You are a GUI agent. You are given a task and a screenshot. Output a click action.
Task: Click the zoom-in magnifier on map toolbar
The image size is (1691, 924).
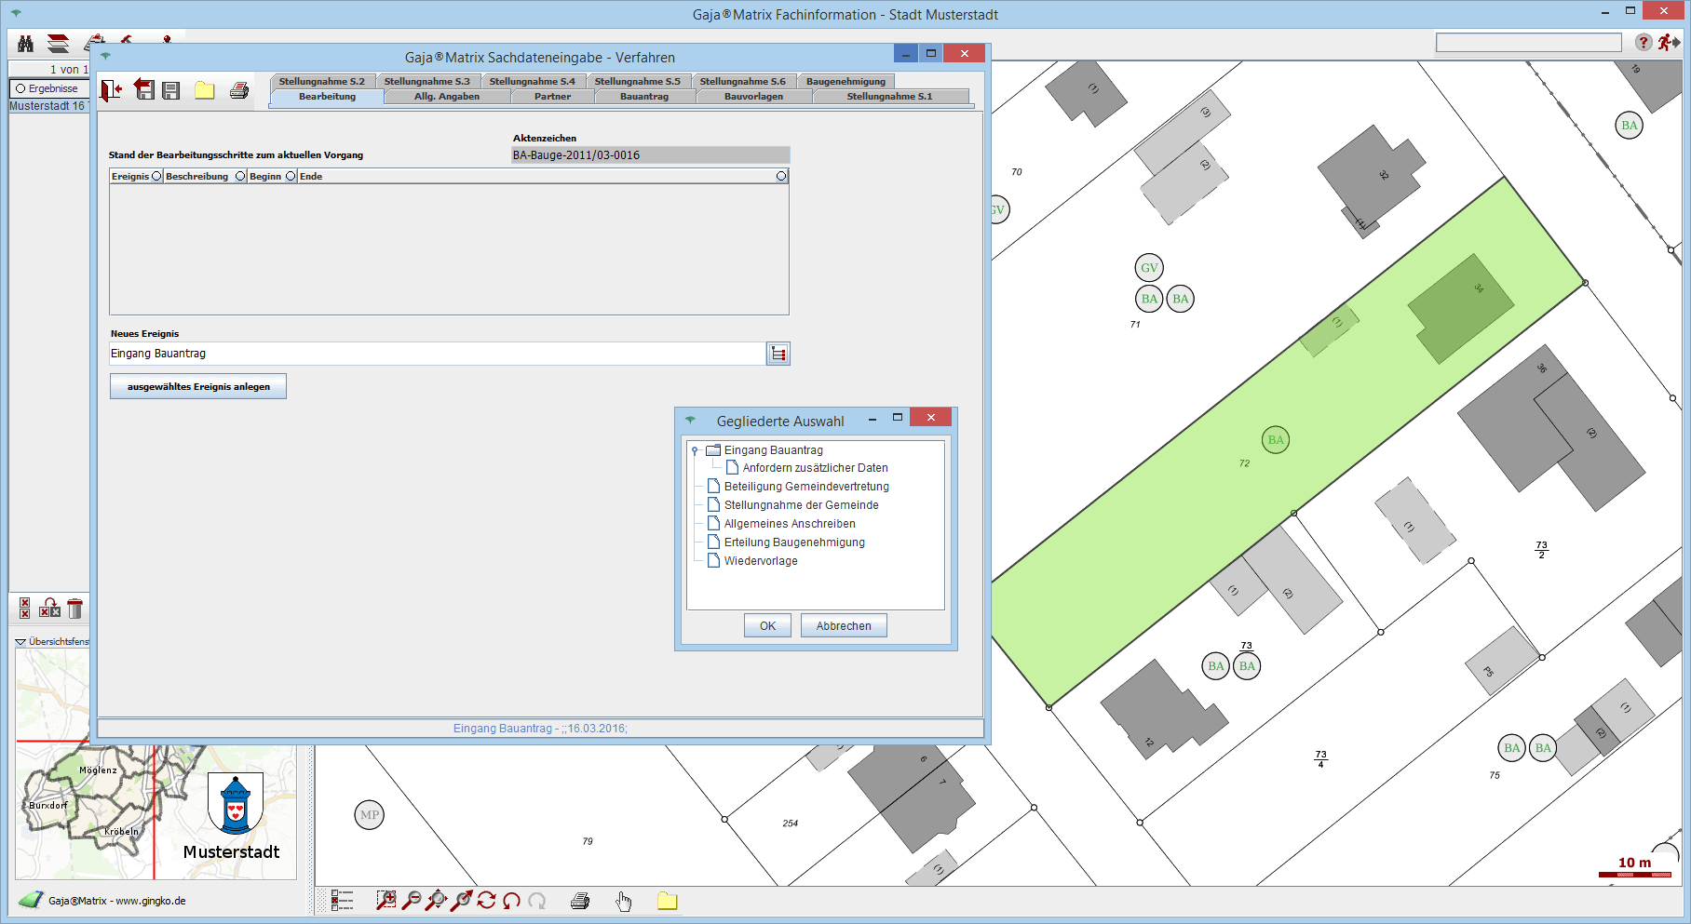(386, 900)
